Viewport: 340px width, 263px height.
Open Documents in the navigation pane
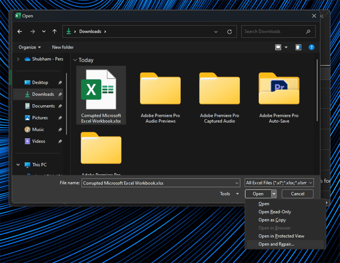tap(40, 106)
